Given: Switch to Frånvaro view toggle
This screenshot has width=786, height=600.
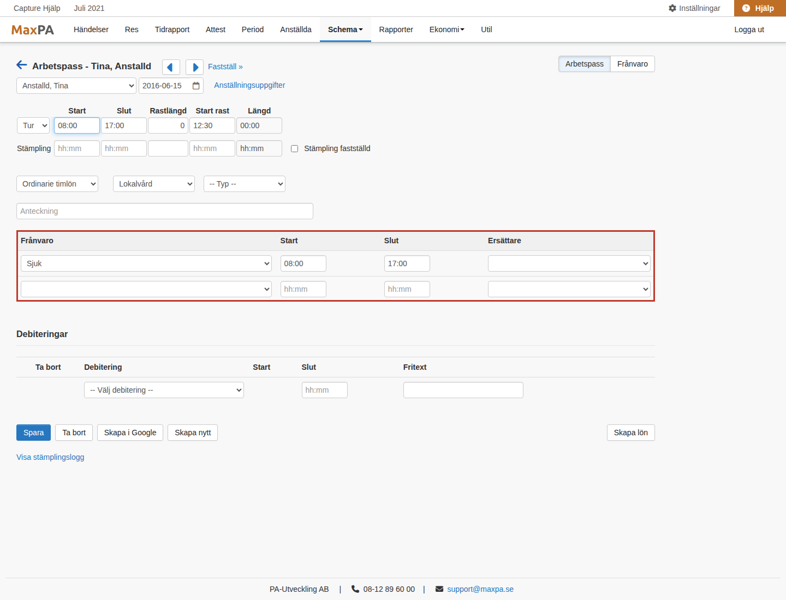Looking at the screenshot, I should click(633, 64).
